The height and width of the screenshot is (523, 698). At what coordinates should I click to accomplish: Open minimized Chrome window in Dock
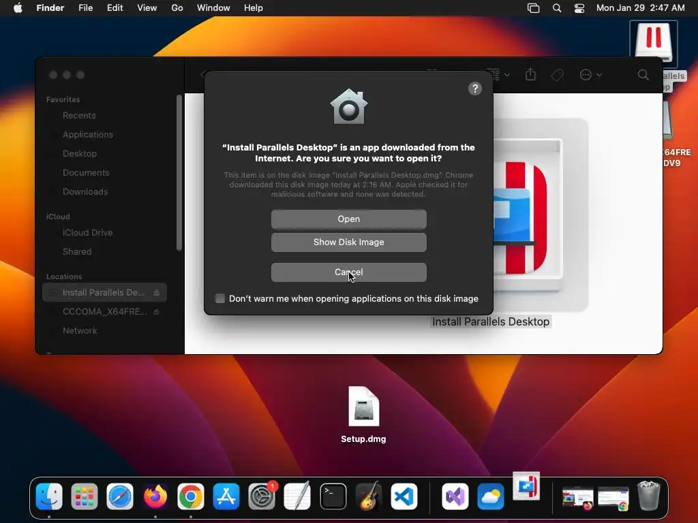click(x=613, y=497)
